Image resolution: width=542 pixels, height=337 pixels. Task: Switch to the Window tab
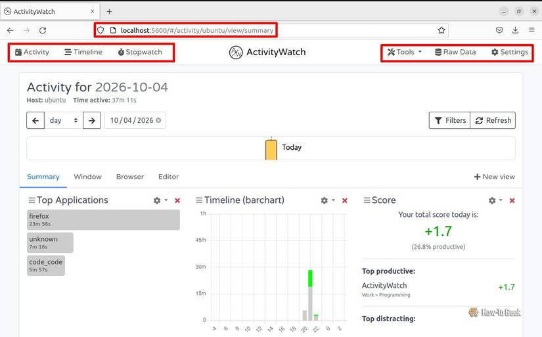coord(88,177)
